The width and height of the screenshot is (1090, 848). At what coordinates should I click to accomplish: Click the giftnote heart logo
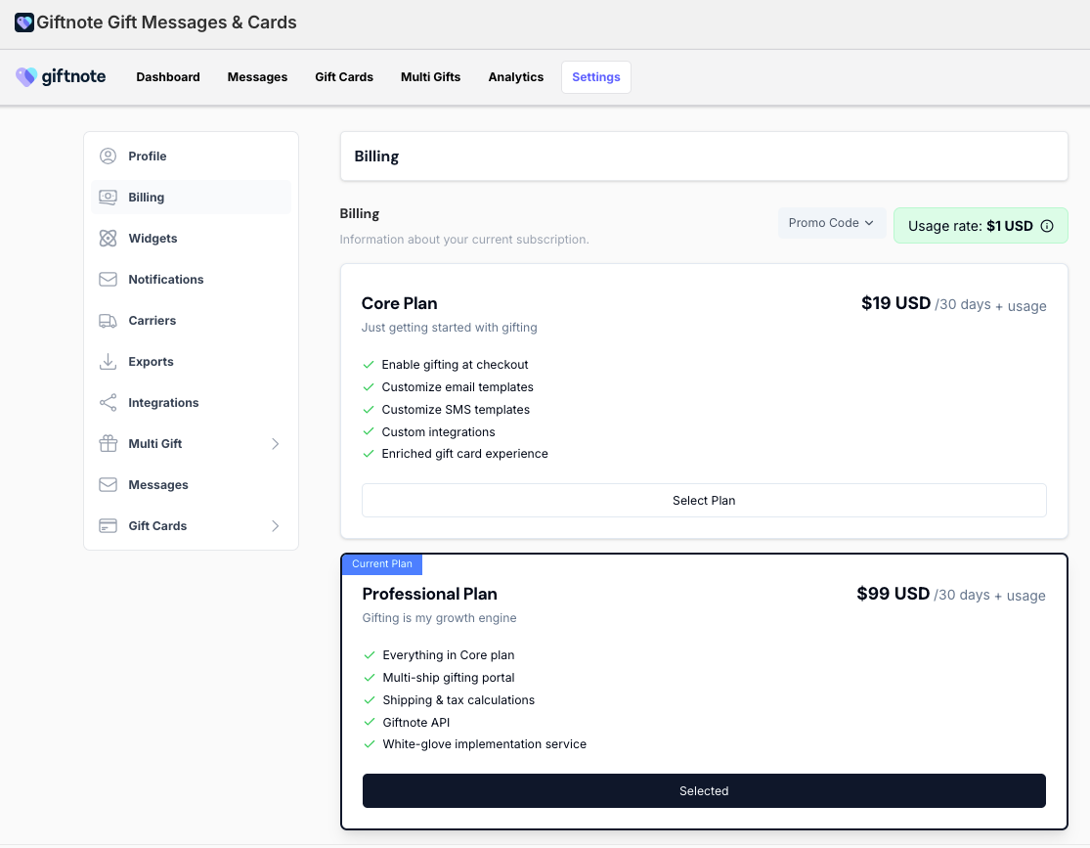(26, 77)
